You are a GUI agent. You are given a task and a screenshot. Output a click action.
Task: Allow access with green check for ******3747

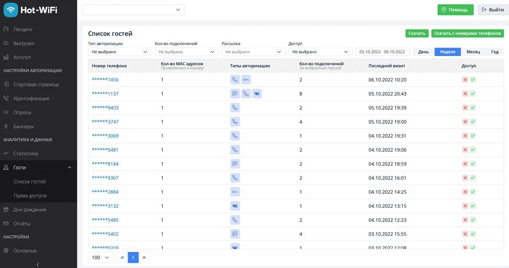click(473, 122)
